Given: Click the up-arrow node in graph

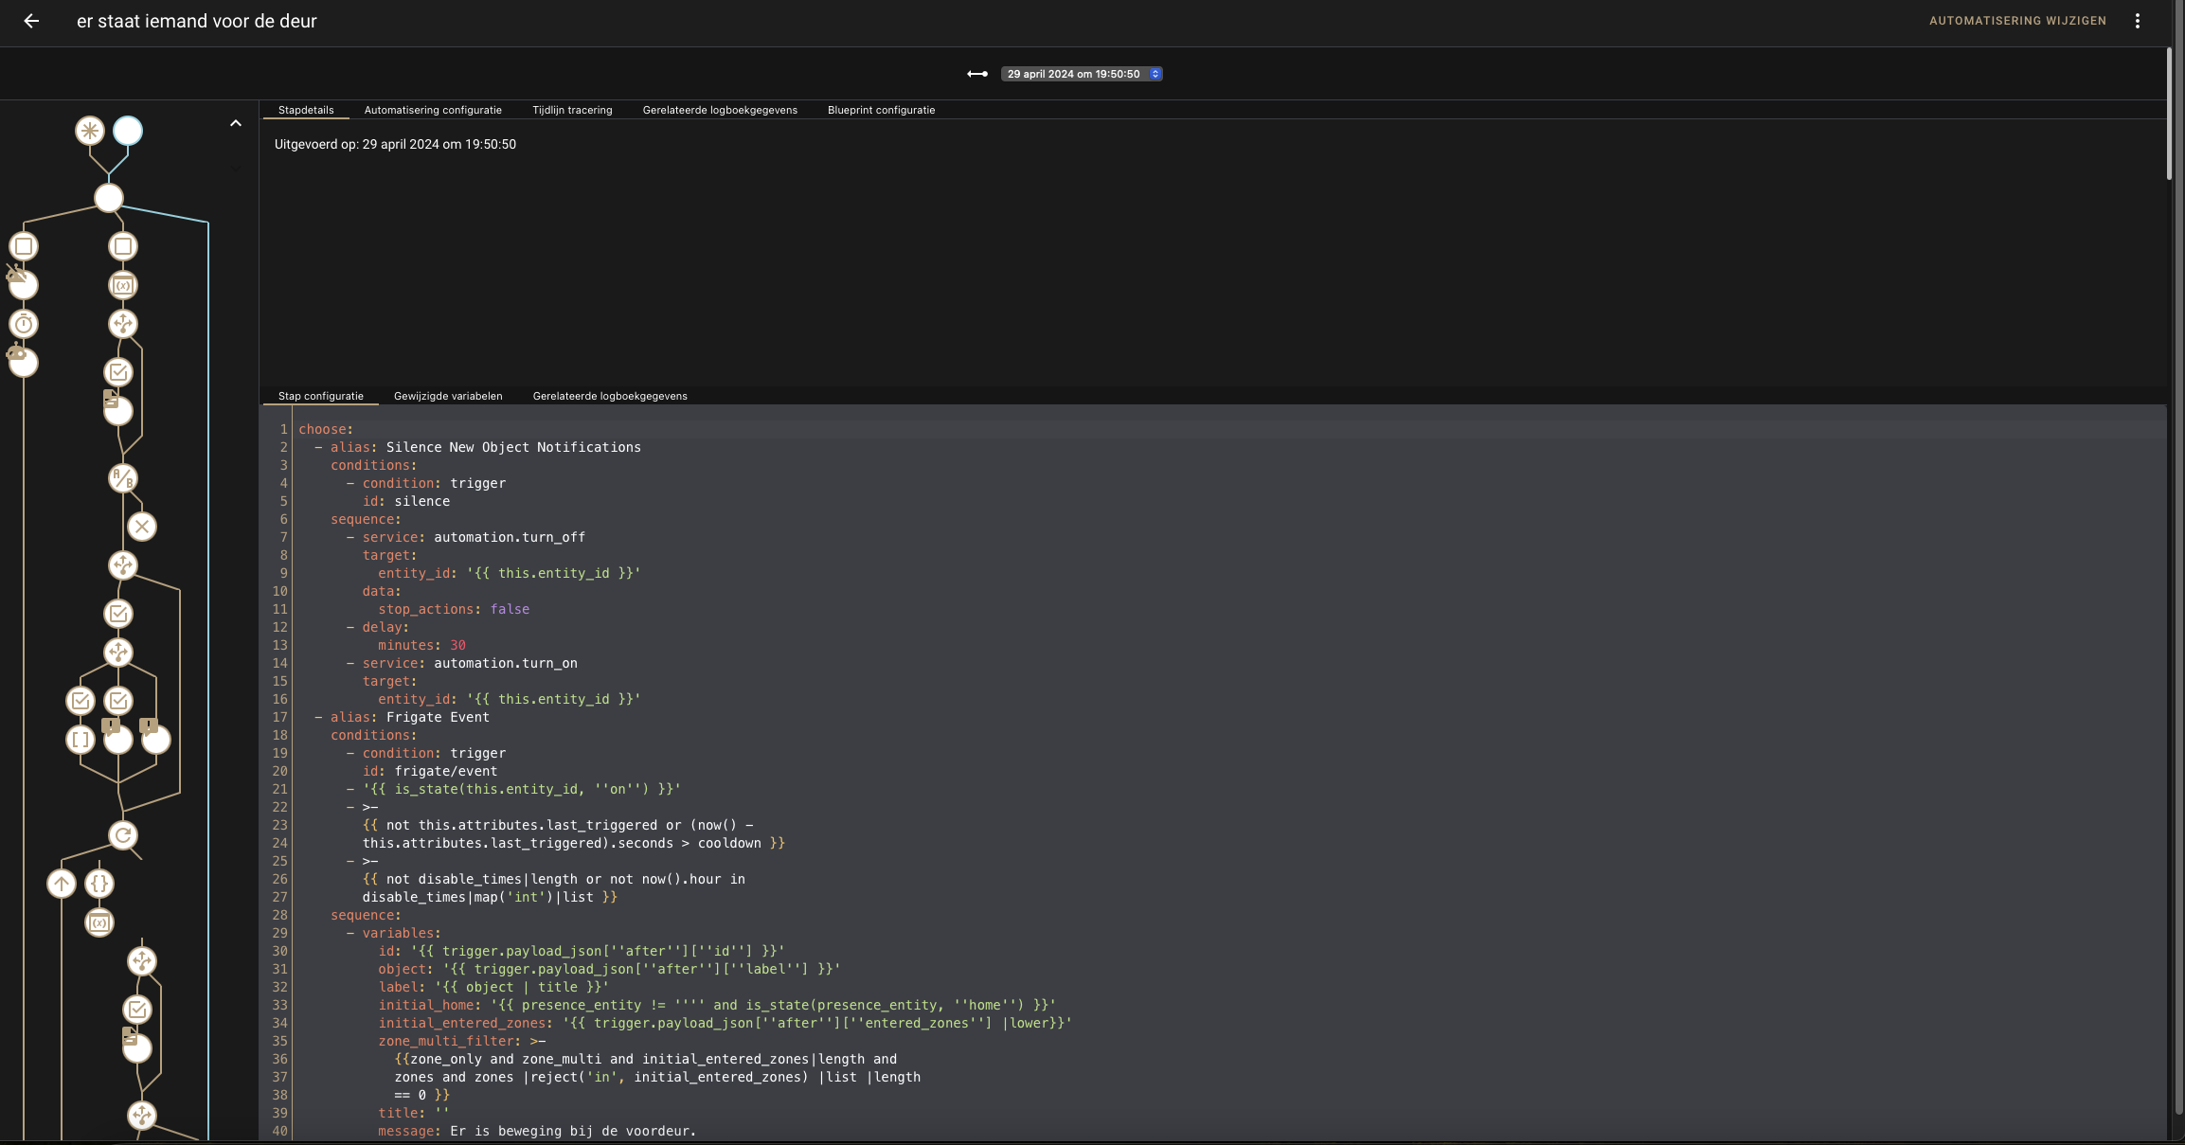Looking at the screenshot, I should pyautogui.click(x=62, y=884).
